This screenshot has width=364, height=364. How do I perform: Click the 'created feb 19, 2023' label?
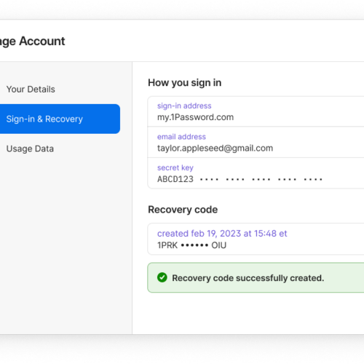click(x=222, y=234)
